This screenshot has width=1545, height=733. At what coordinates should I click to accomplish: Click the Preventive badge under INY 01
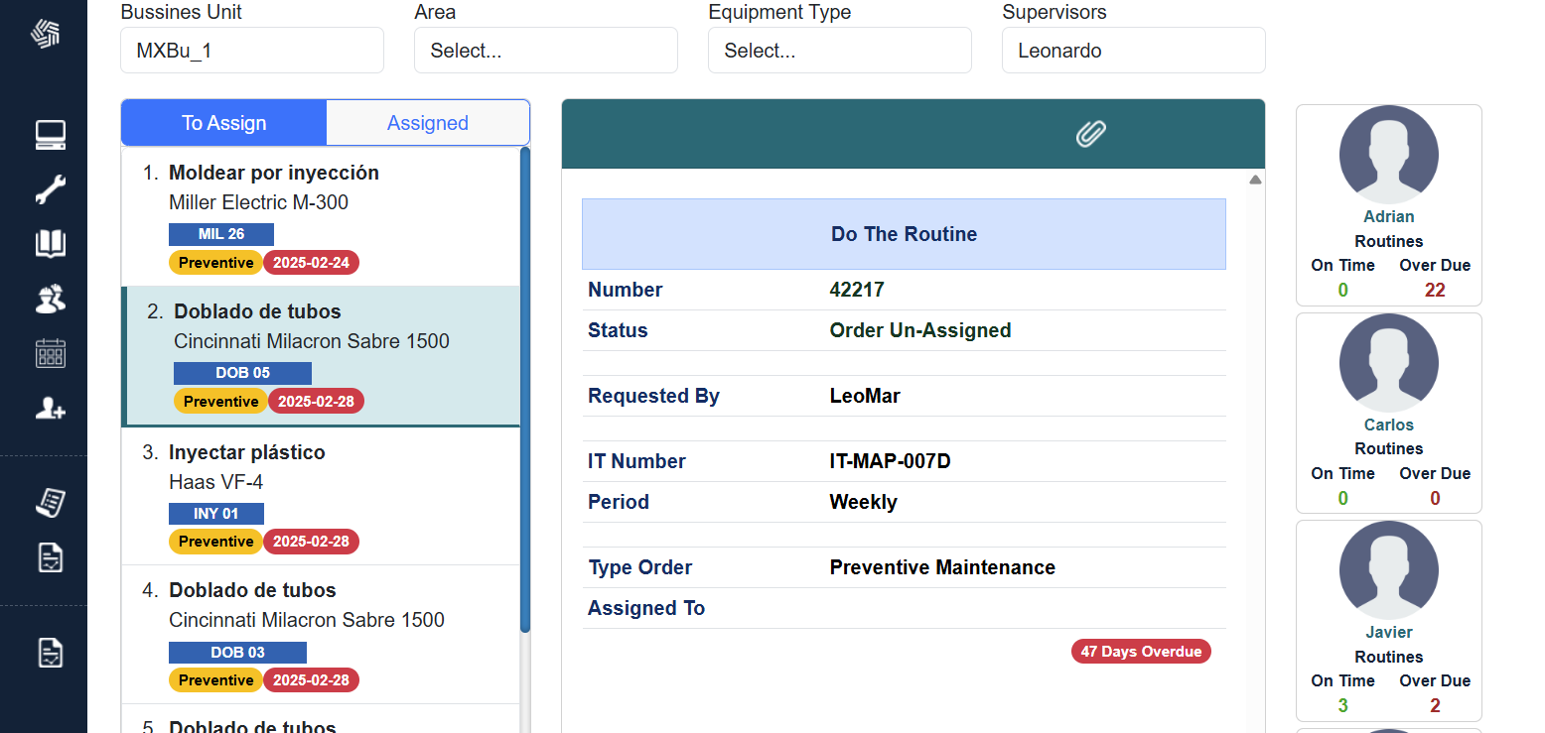coord(215,542)
